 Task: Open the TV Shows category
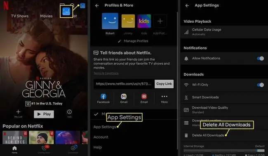(20, 16)
